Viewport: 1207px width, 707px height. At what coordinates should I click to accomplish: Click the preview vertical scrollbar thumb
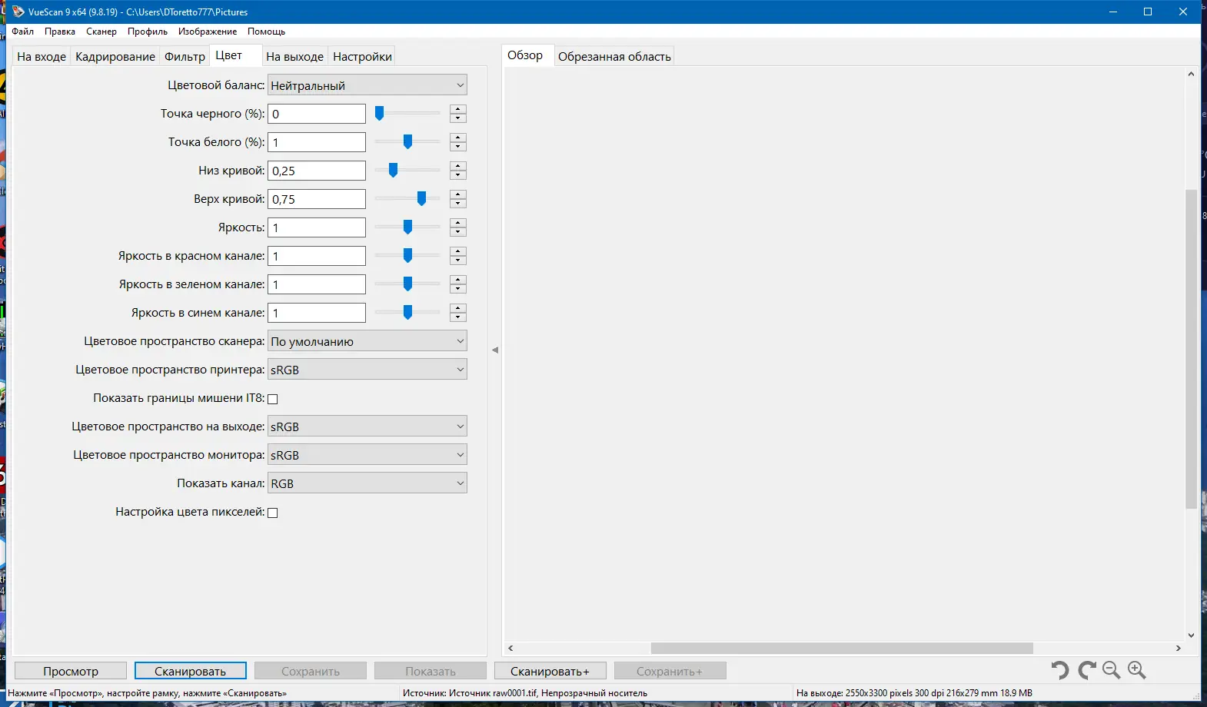point(1191,349)
